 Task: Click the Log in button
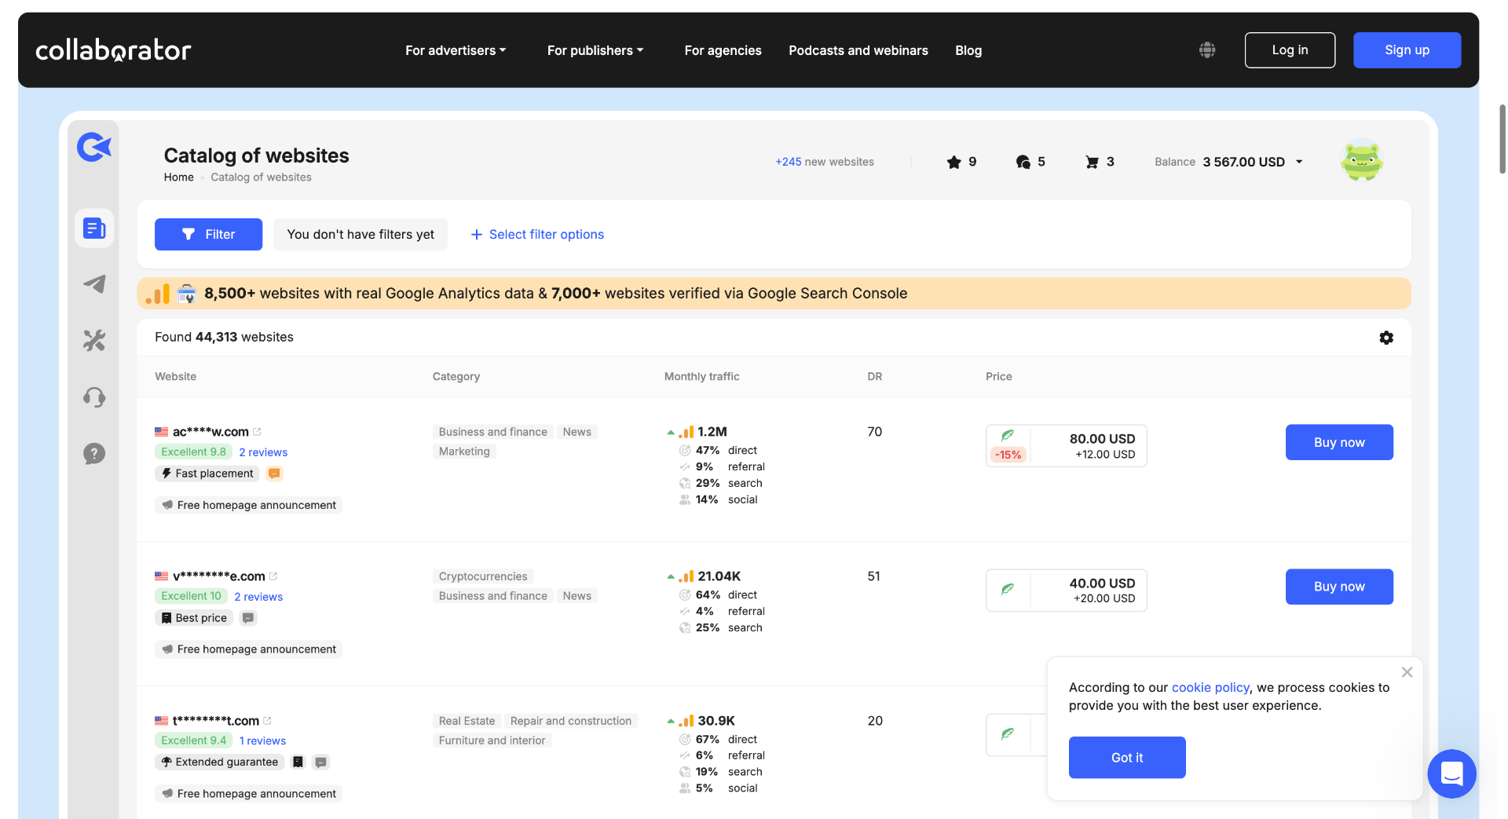pyautogui.click(x=1290, y=50)
